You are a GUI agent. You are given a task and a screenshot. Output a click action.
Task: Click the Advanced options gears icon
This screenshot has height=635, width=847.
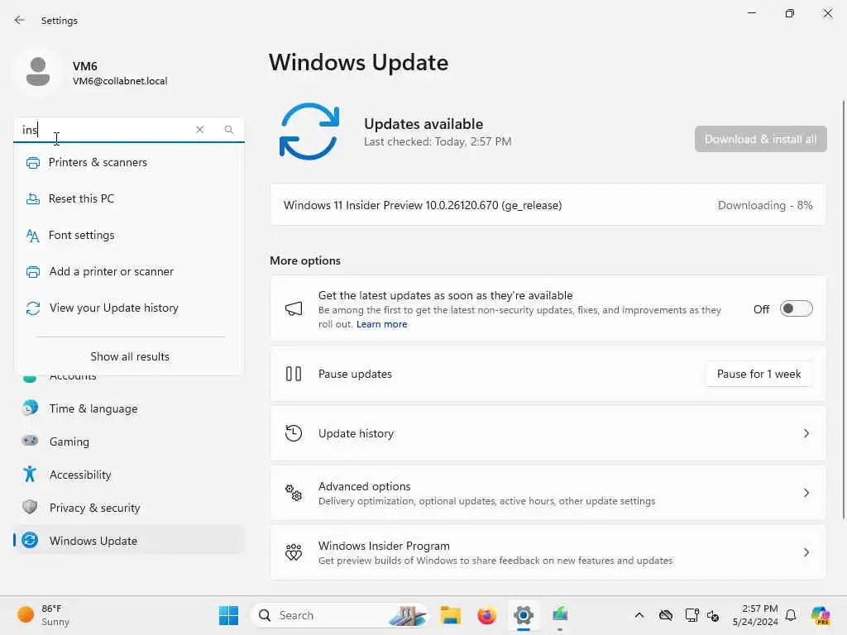pos(294,493)
